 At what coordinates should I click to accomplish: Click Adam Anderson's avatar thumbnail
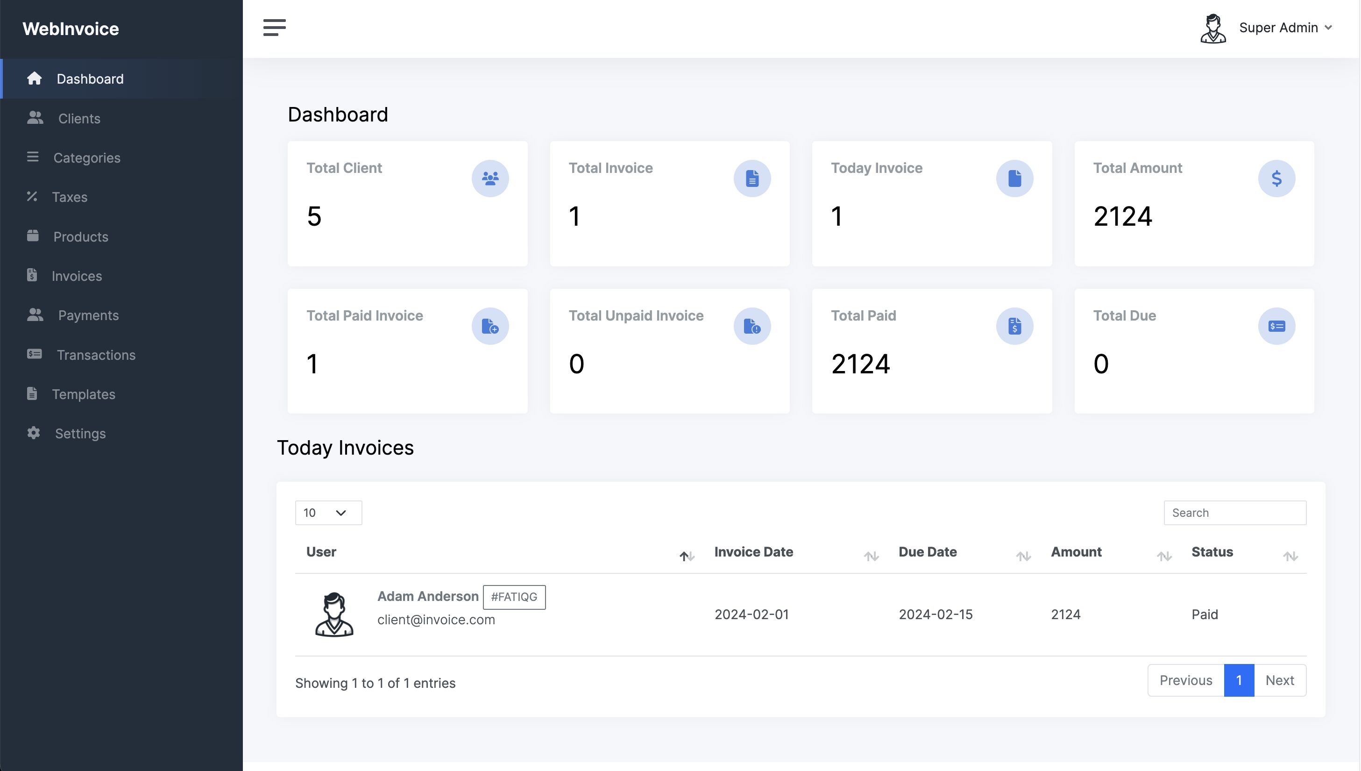pos(334,614)
